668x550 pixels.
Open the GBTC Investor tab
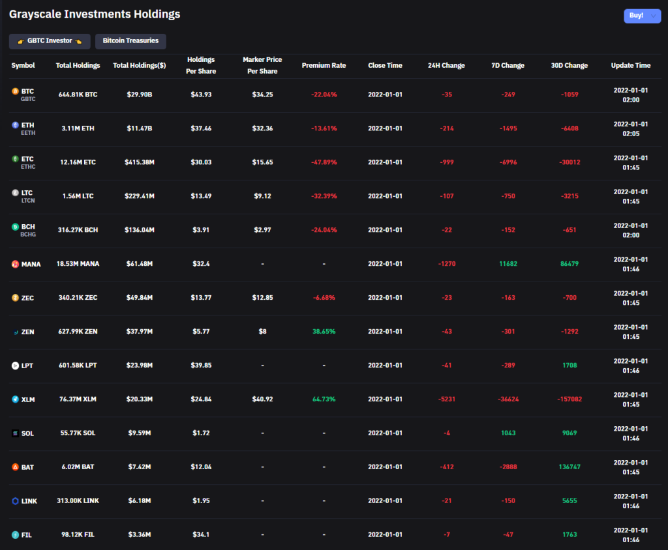[x=50, y=41]
